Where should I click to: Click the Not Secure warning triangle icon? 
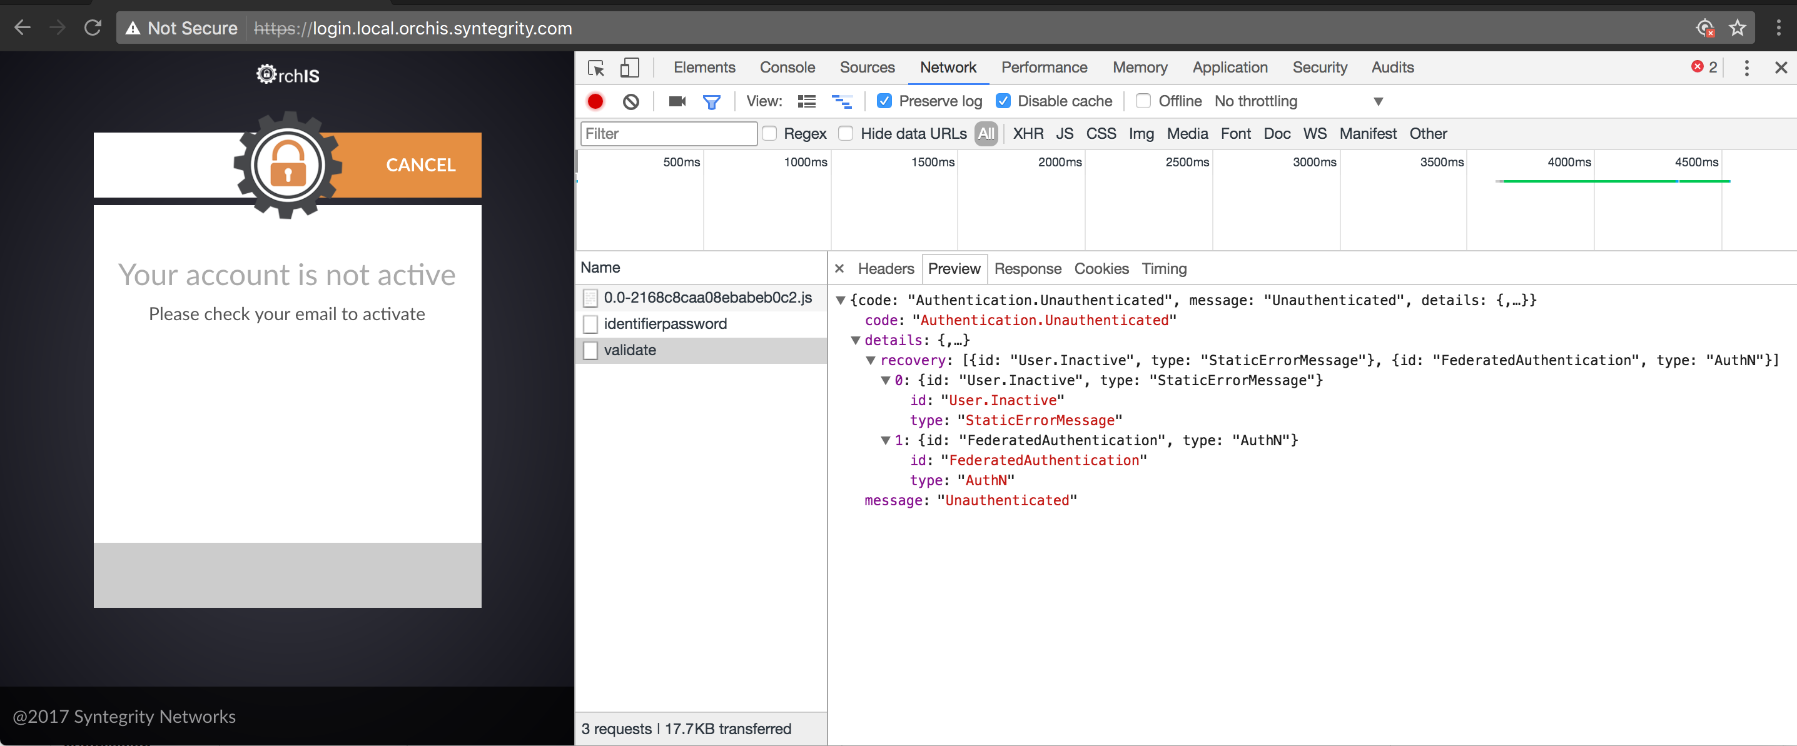[x=133, y=28]
